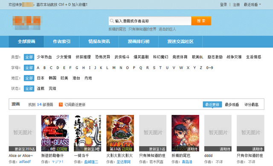
Task: Open the 代号GEASS cover thumbnail
Action: coord(55,133)
